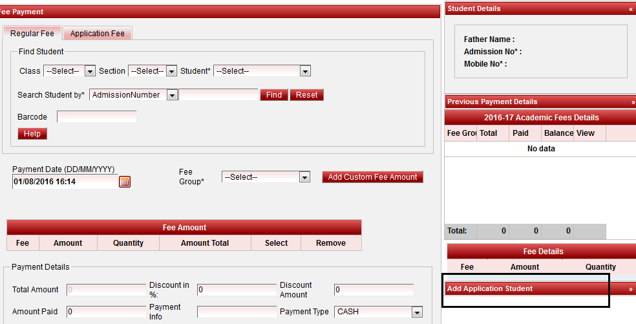
Task: Click the Find button
Action: (274, 95)
